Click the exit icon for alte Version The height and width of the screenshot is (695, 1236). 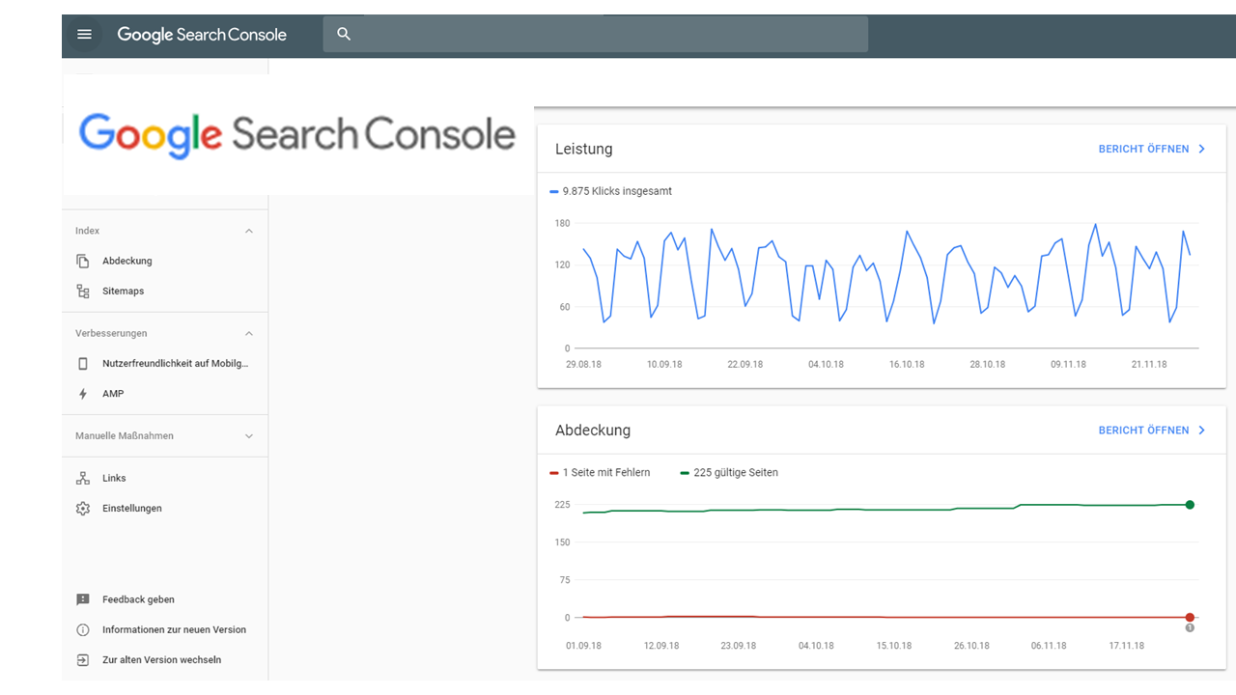point(83,659)
